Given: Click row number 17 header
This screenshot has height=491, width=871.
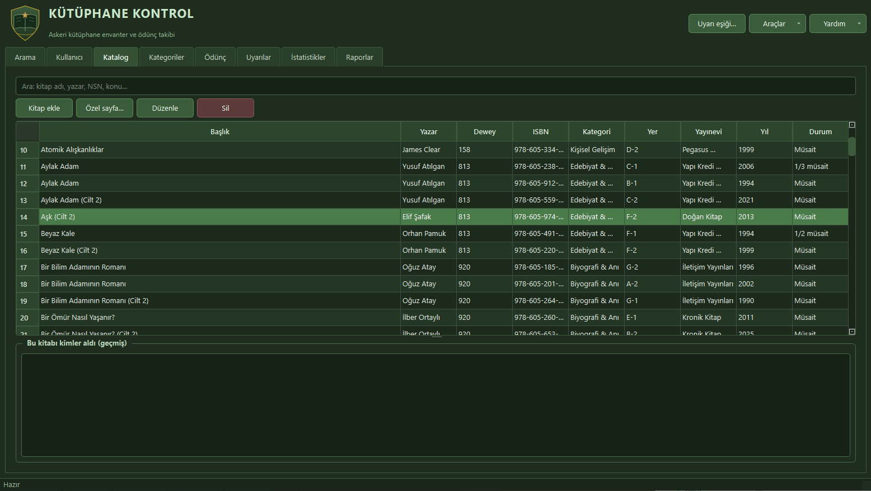Looking at the screenshot, I should [x=27, y=267].
